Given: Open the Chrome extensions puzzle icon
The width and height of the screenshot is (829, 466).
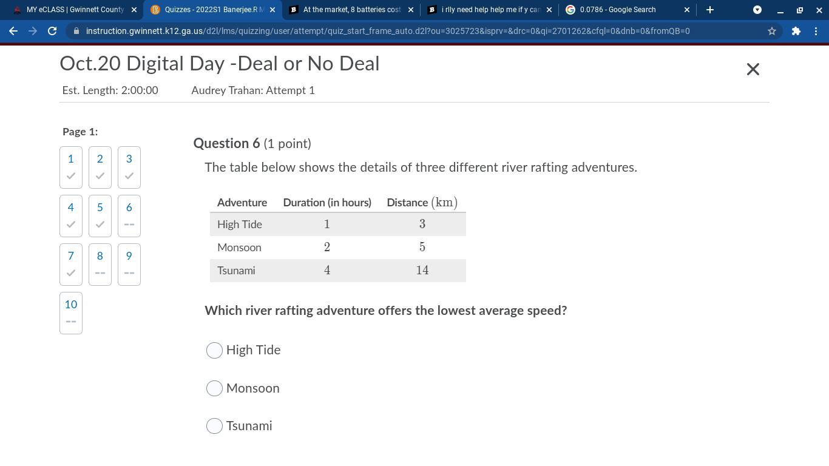Looking at the screenshot, I should (x=796, y=31).
